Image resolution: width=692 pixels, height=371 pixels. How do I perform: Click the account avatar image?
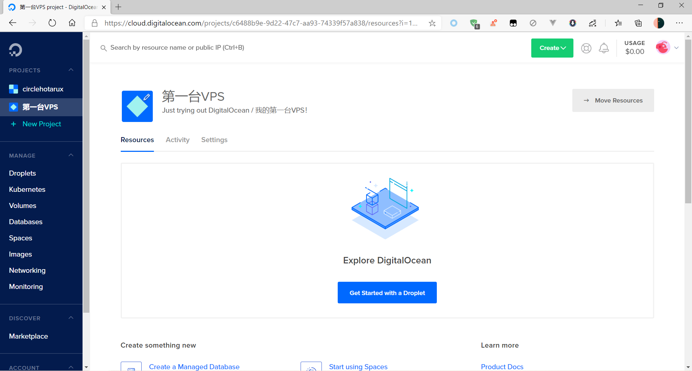click(663, 47)
